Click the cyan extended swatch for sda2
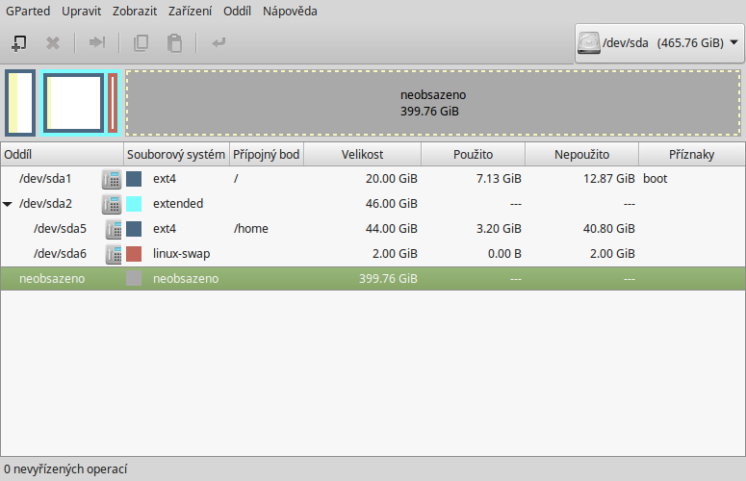 [134, 204]
